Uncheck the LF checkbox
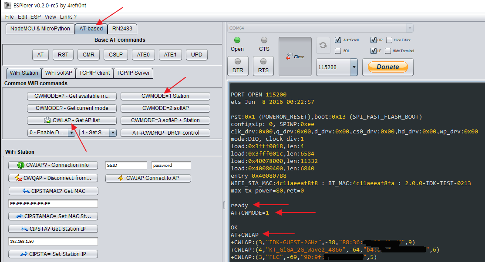 pos(374,51)
